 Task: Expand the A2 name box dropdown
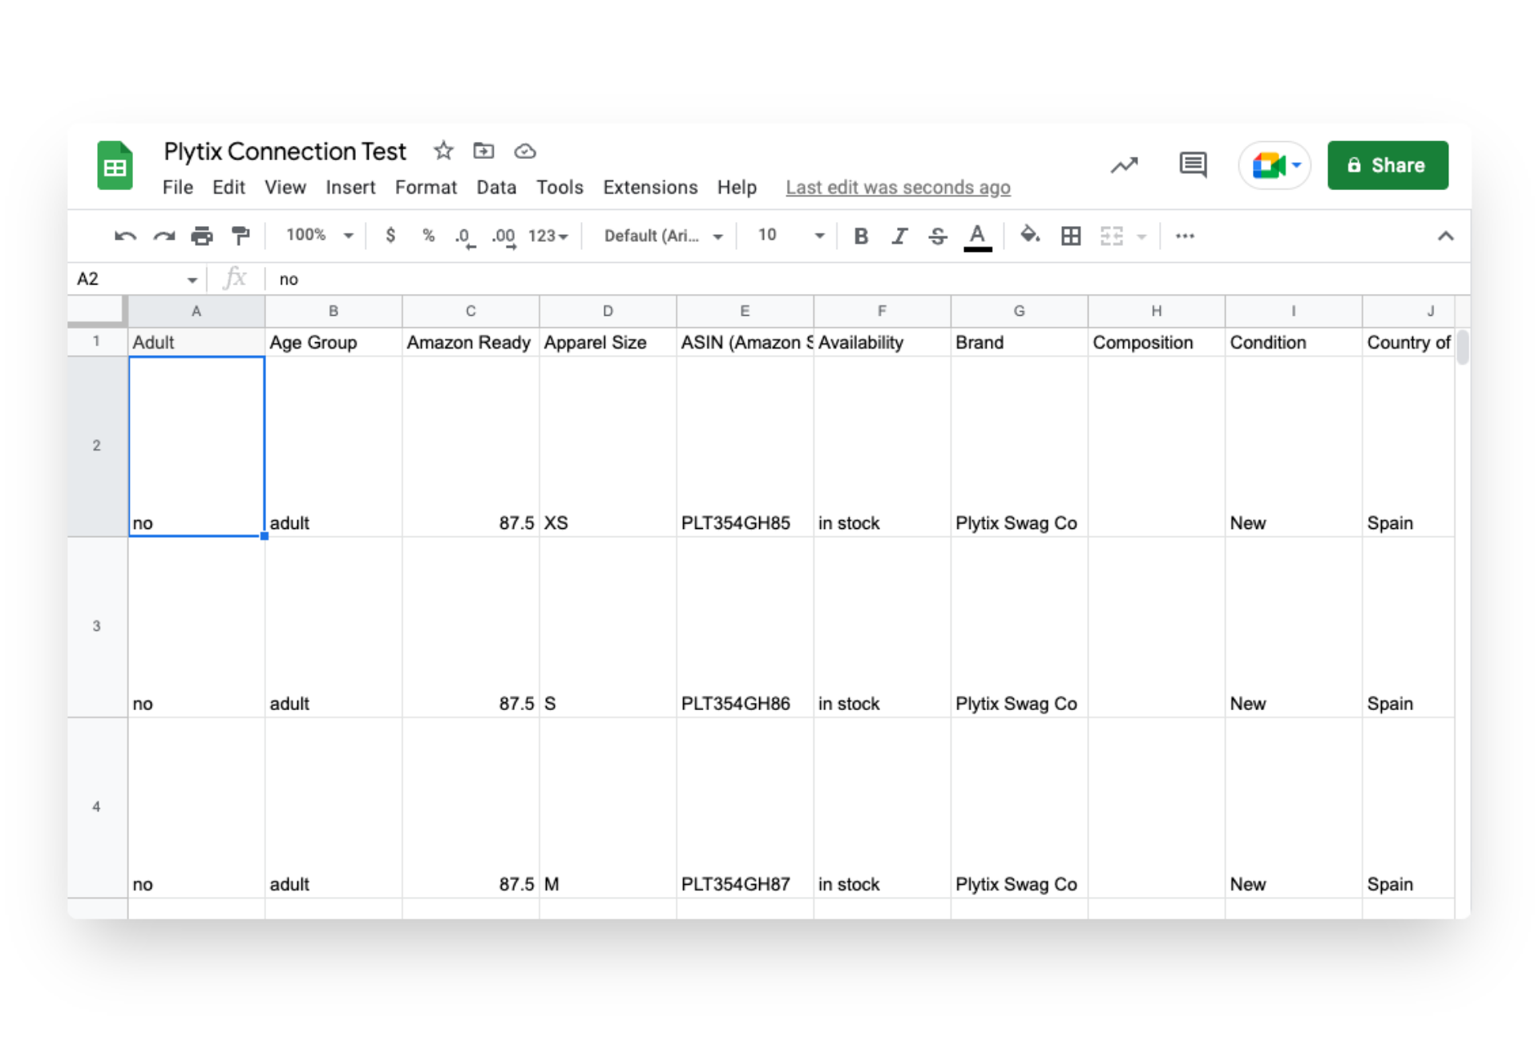click(x=192, y=280)
